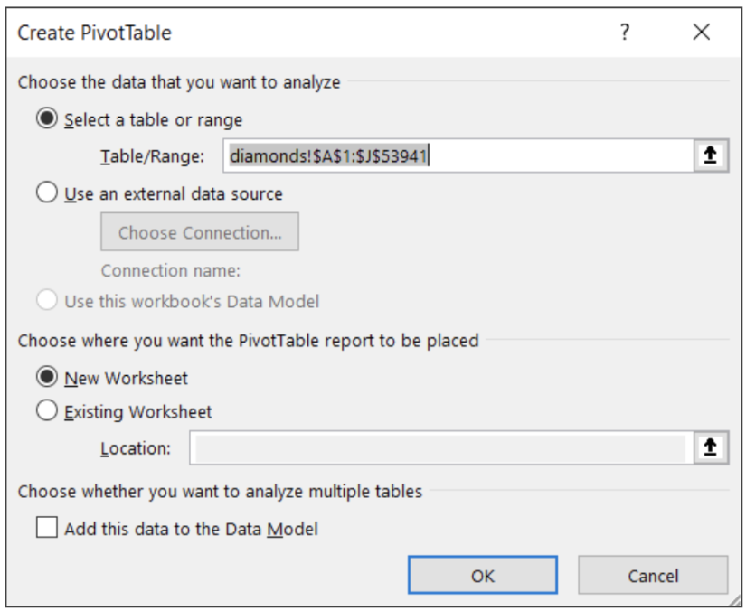Image resolution: width=746 pixels, height=611 pixels.
Task: Pick the 'Select a table or range' option
Action: coord(46,119)
